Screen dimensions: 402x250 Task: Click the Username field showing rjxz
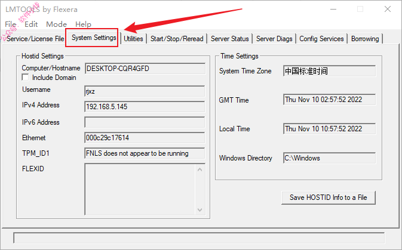[145, 91]
